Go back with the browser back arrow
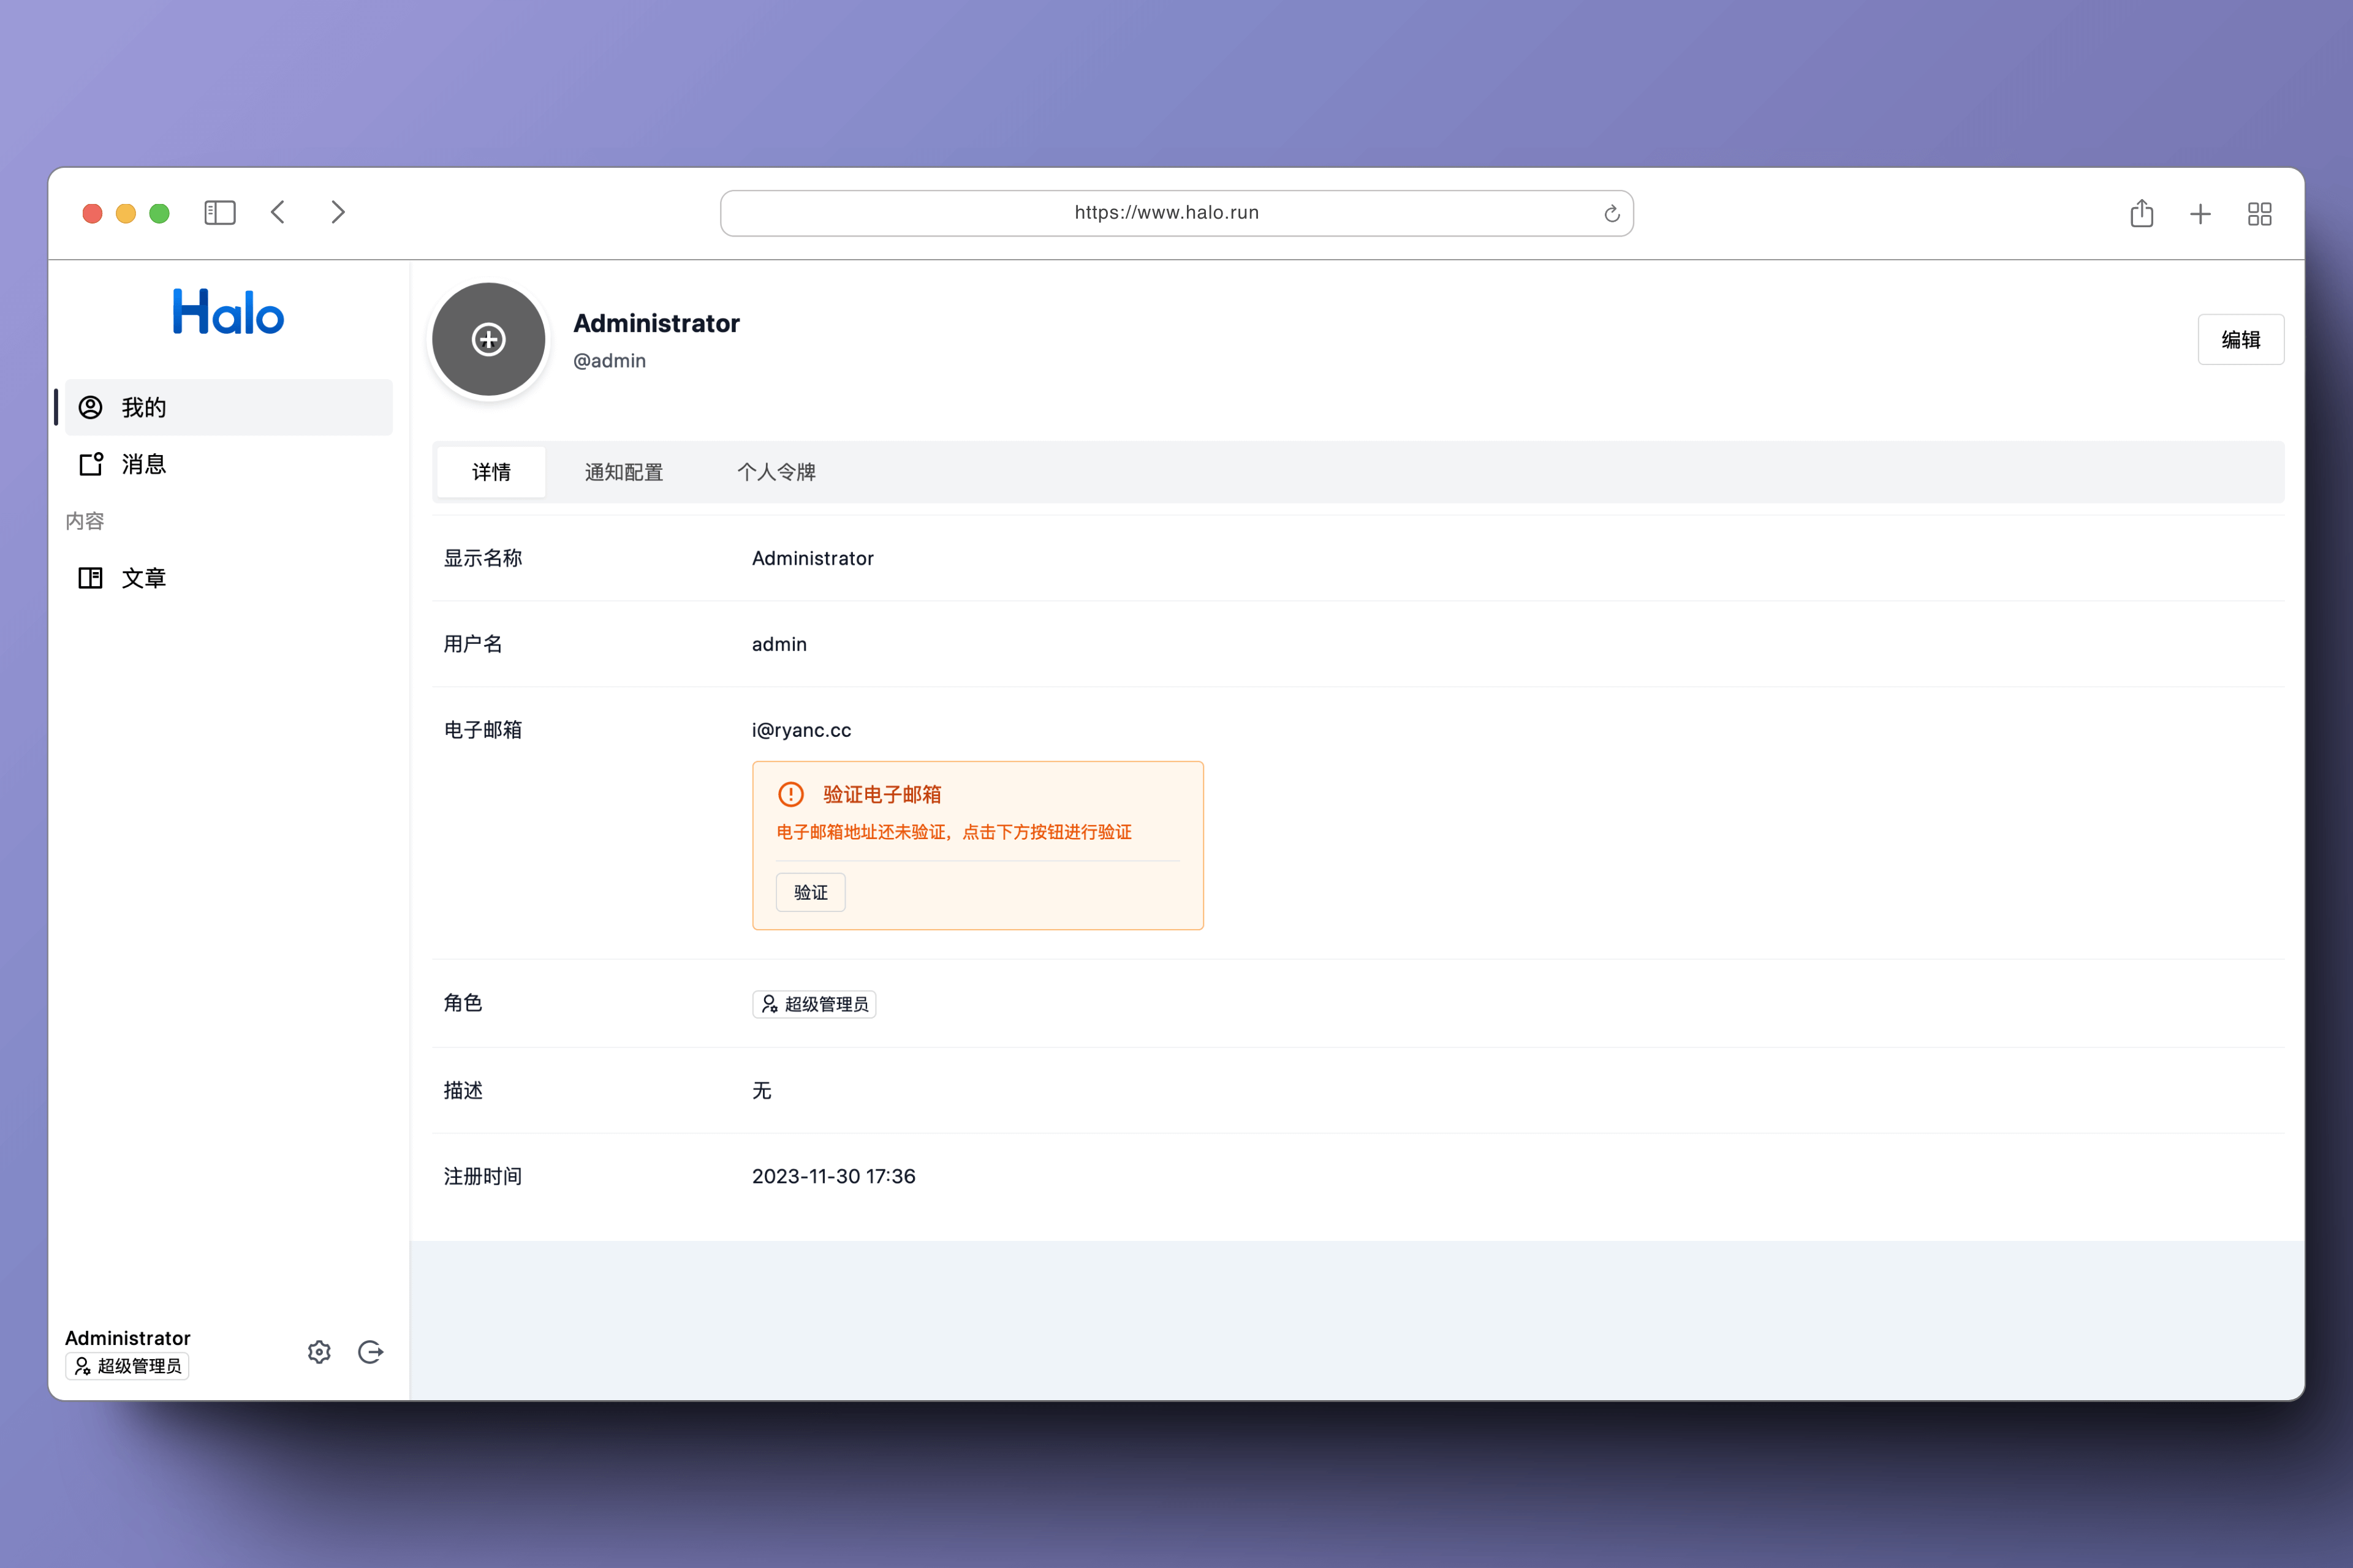2353x1568 pixels. click(x=279, y=213)
